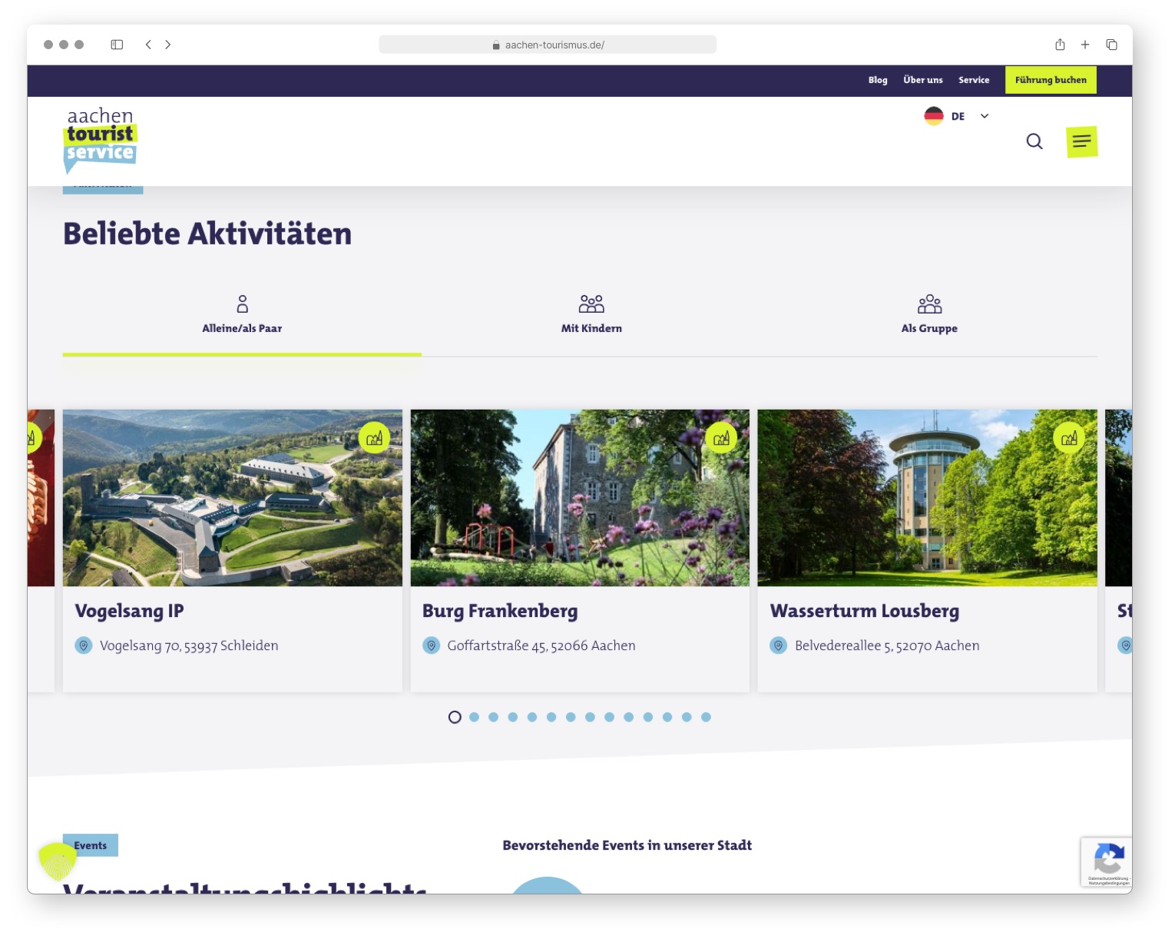Image resolution: width=1175 pixels, height=929 pixels.
Task: Select the first (active) carousel dot
Action: click(455, 717)
